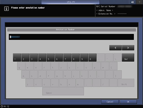Tap the number 4 key

[x=42, y=57]
